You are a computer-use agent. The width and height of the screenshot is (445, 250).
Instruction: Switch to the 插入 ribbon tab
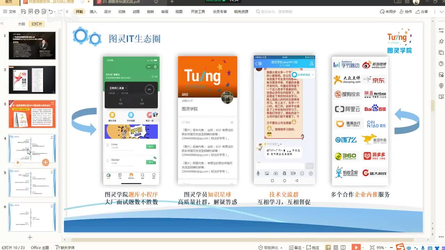click(93, 11)
